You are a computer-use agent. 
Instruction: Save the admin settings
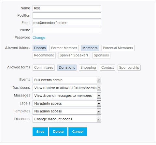point(40,132)
